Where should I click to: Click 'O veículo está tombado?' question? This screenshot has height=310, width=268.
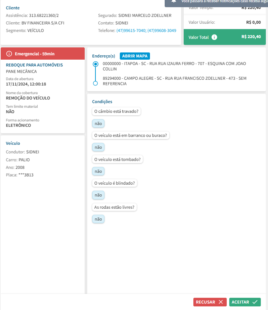[117, 159]
